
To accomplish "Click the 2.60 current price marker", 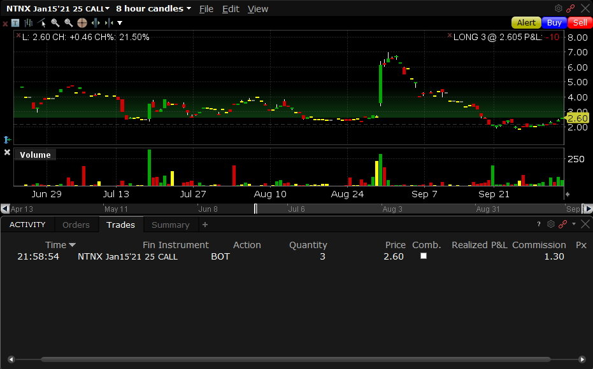I will point(577,118).
